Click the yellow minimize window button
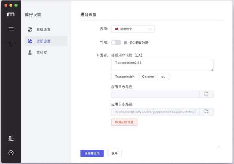The width and height of the screenshot is (234, 164). tap(11, 5)
